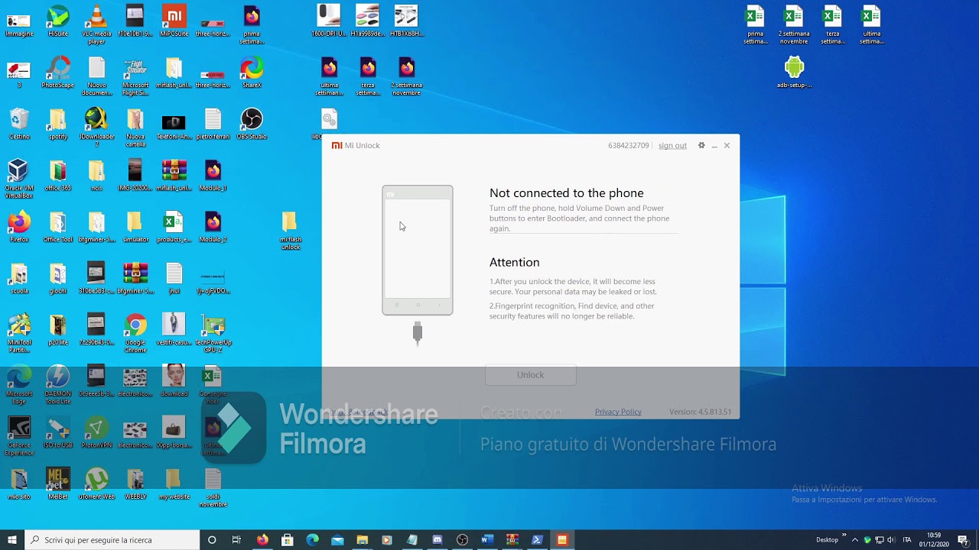
Task: Open terza settimana Excel file top right
Action: coord(833,24)
